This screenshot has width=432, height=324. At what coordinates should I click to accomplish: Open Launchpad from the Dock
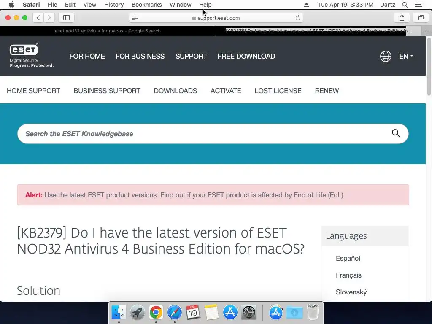137,312
